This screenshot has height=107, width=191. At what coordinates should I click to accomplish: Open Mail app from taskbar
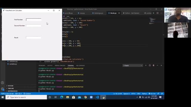[x=79, y=97]
